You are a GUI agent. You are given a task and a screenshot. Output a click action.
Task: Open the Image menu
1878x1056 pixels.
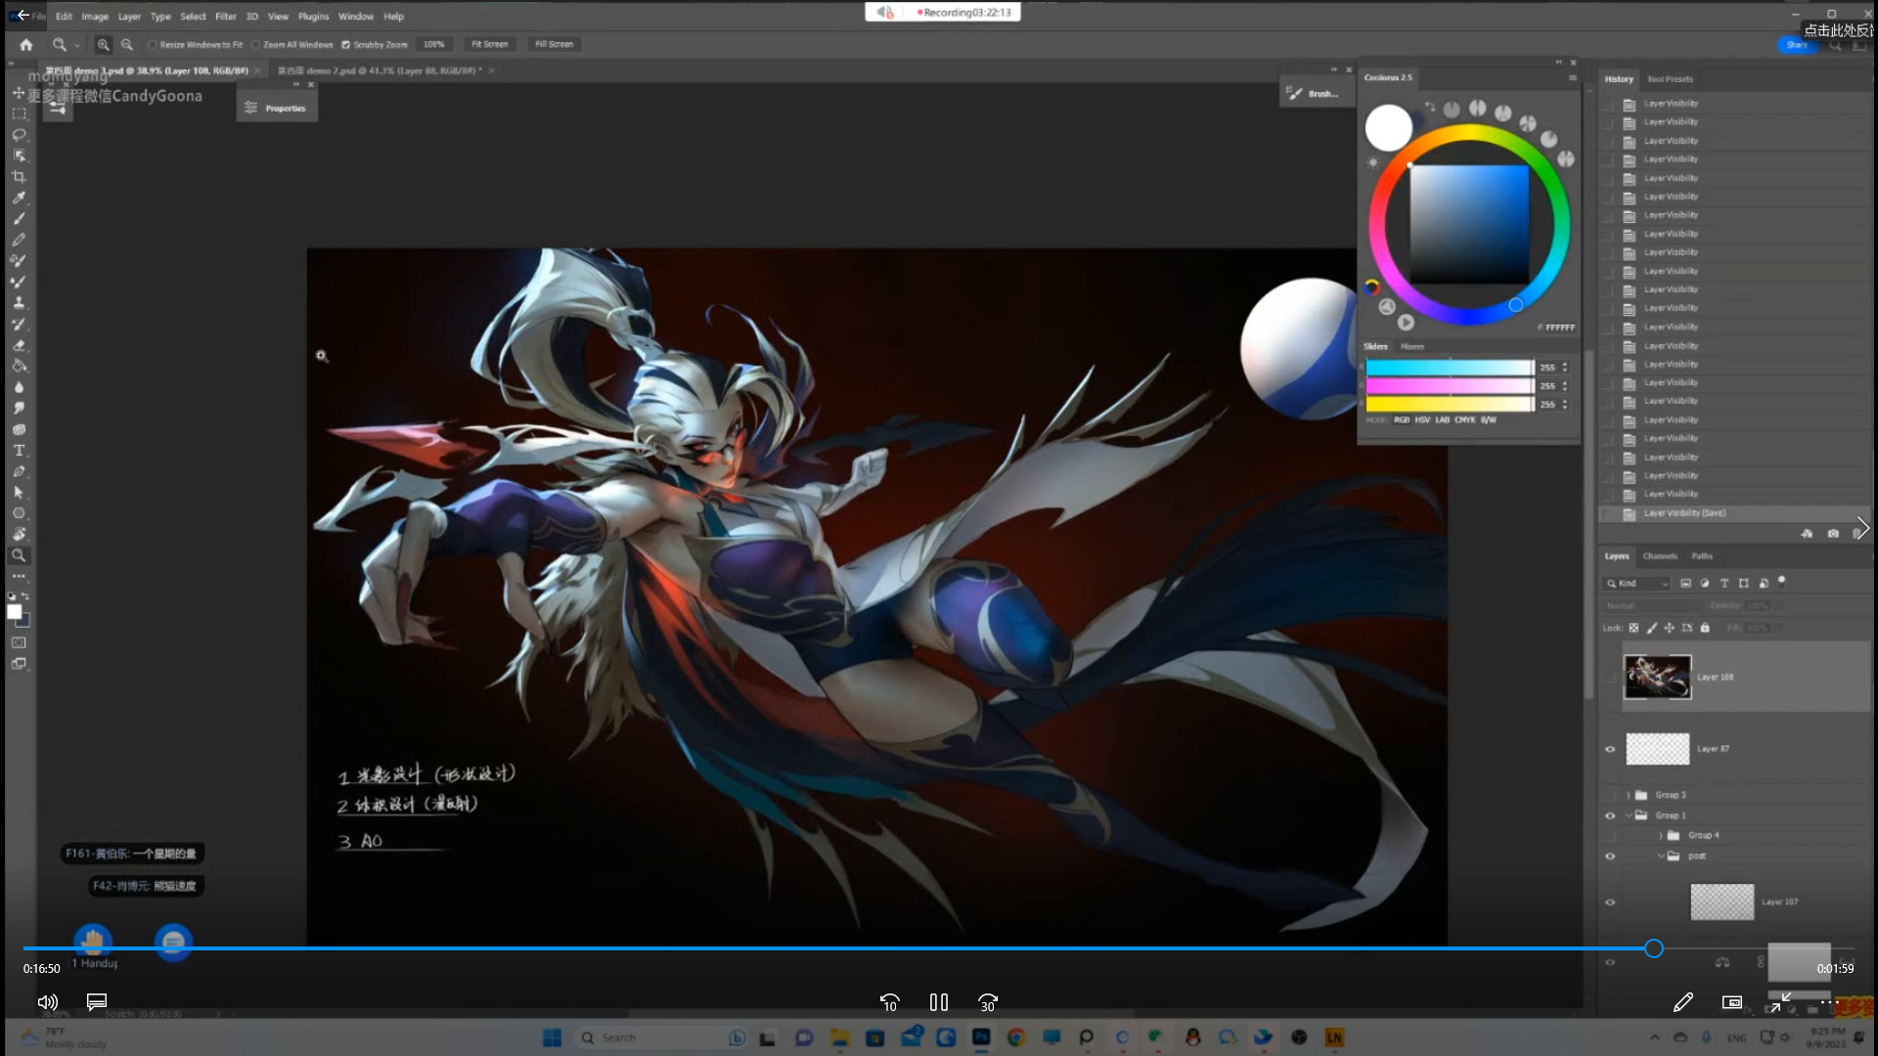pos(95,17)
